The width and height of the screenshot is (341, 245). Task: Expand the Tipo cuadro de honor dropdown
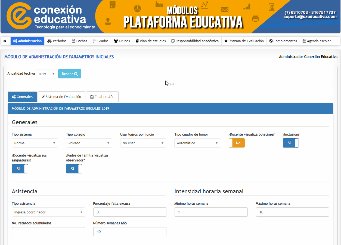tap(197, 143)
